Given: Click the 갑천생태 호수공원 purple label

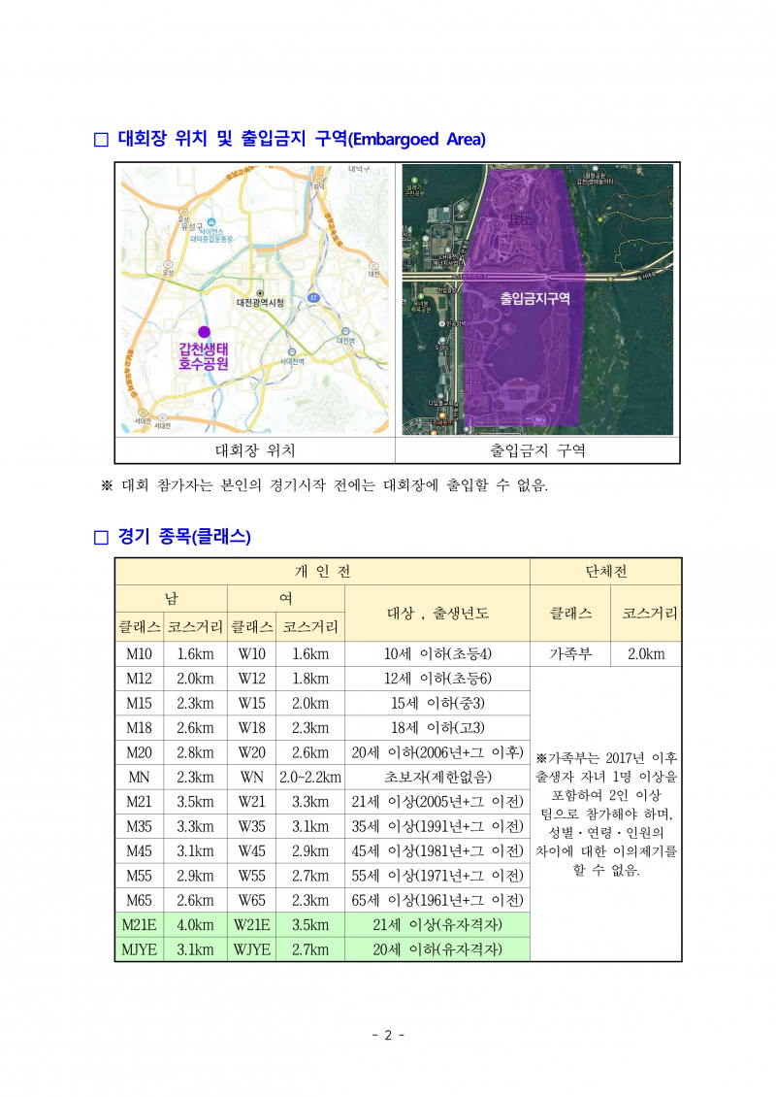Looking at the screenshot, I should [x=204, y=356].
